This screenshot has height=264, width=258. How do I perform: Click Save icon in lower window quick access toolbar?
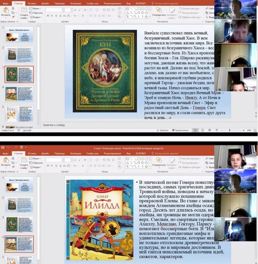click(x=3, y=147)
